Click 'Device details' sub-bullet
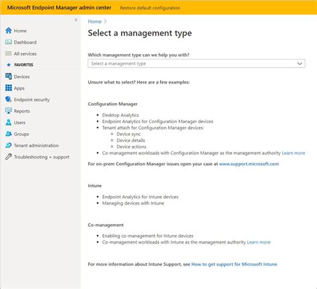 coord(131,140)
